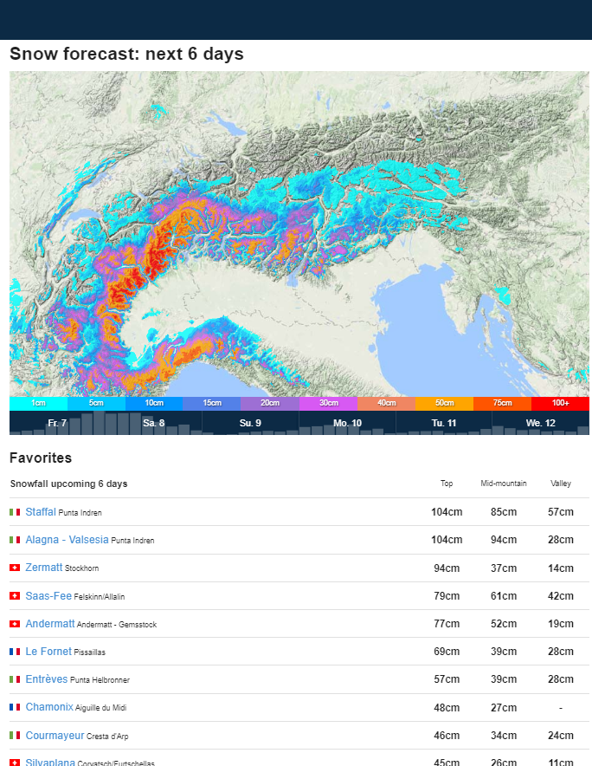
Task: Click the Italian flag beside Staffal
Action: click(x=15, y=512)
